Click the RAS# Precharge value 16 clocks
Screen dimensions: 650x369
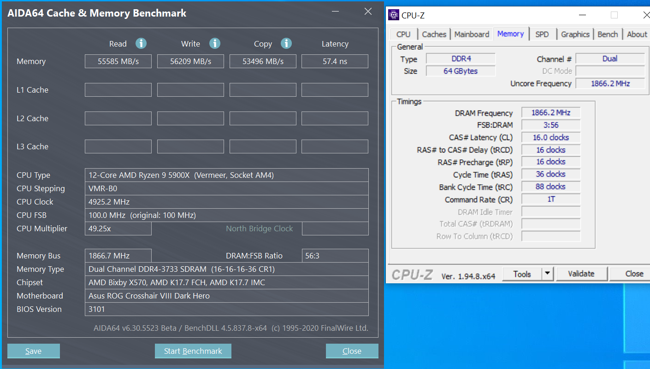tap(551, 162)
